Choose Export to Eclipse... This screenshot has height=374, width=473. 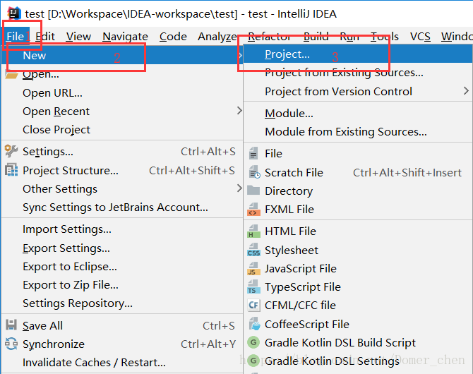click(122, 267)
